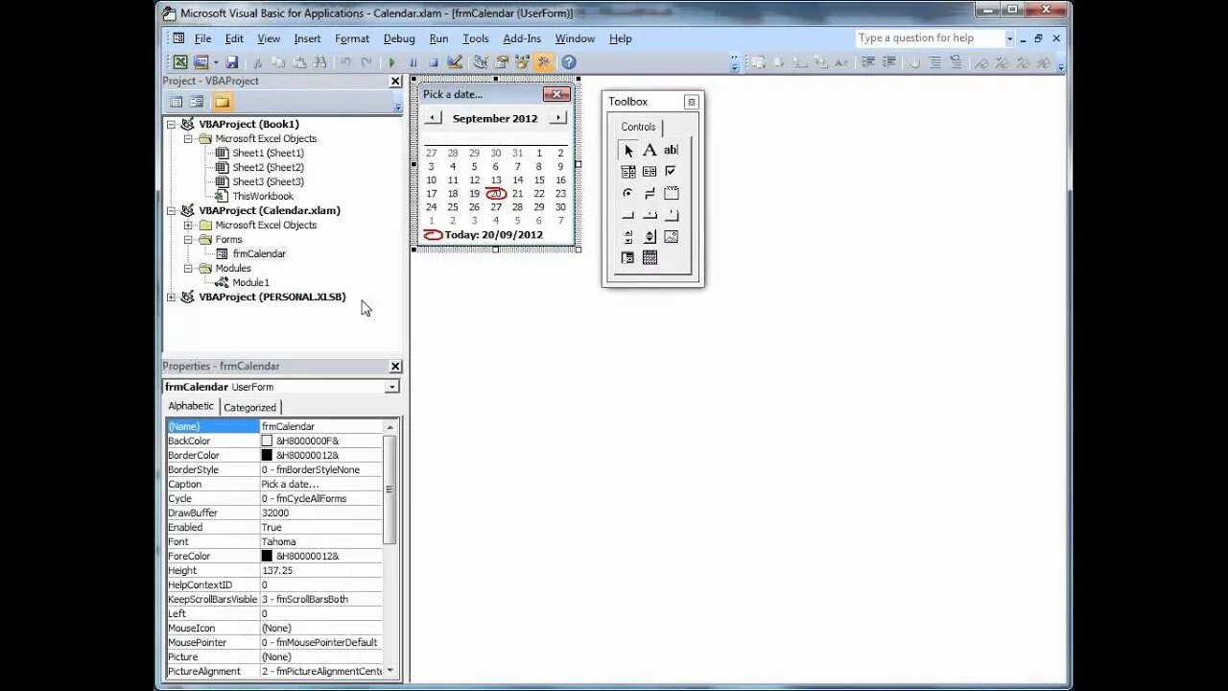Select the RefEdit control in the Toolbox

tap(627, 258)
